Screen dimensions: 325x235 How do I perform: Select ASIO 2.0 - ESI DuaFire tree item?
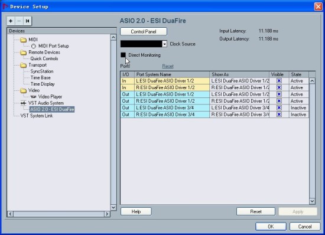[x=52, y=109]
